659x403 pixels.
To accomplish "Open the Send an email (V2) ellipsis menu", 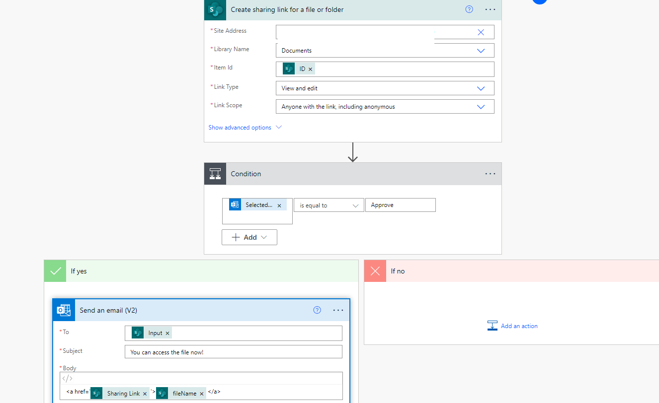I will click(338, 310).
